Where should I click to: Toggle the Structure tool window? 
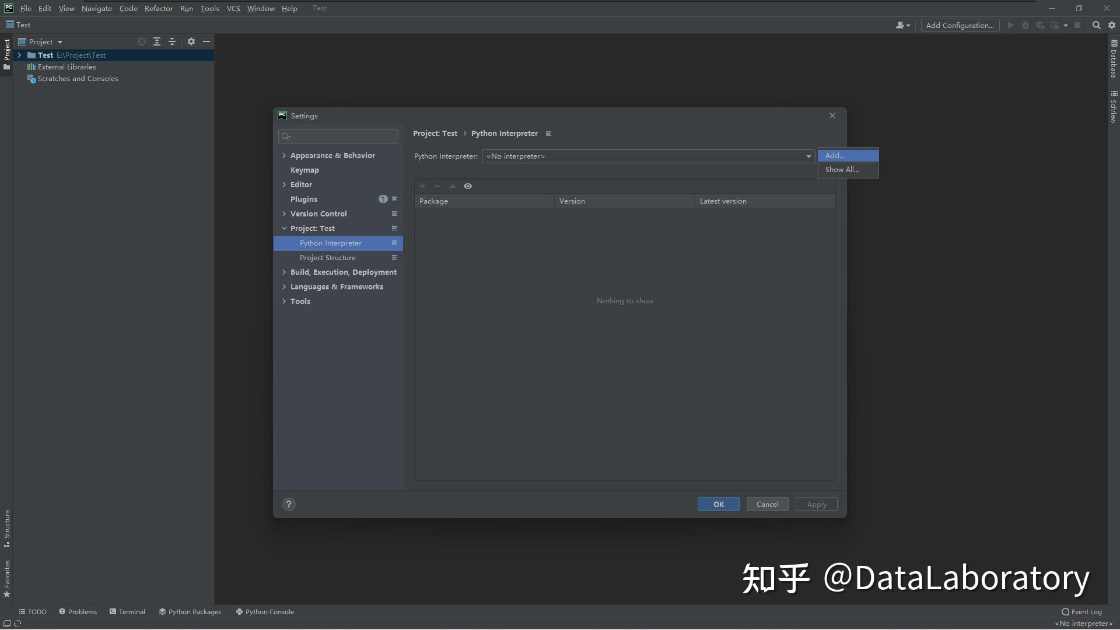tap(6, 528)
